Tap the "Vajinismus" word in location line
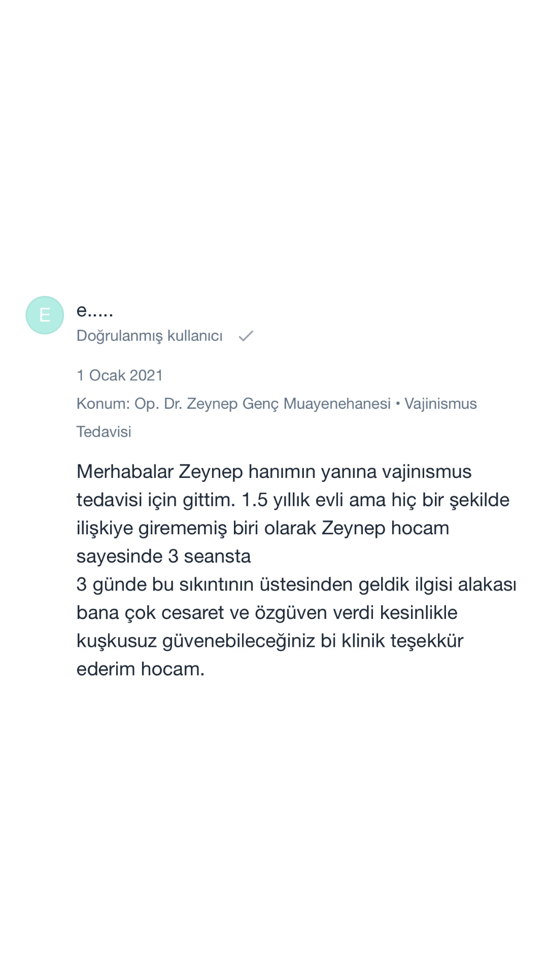 [x=440, y=404]
